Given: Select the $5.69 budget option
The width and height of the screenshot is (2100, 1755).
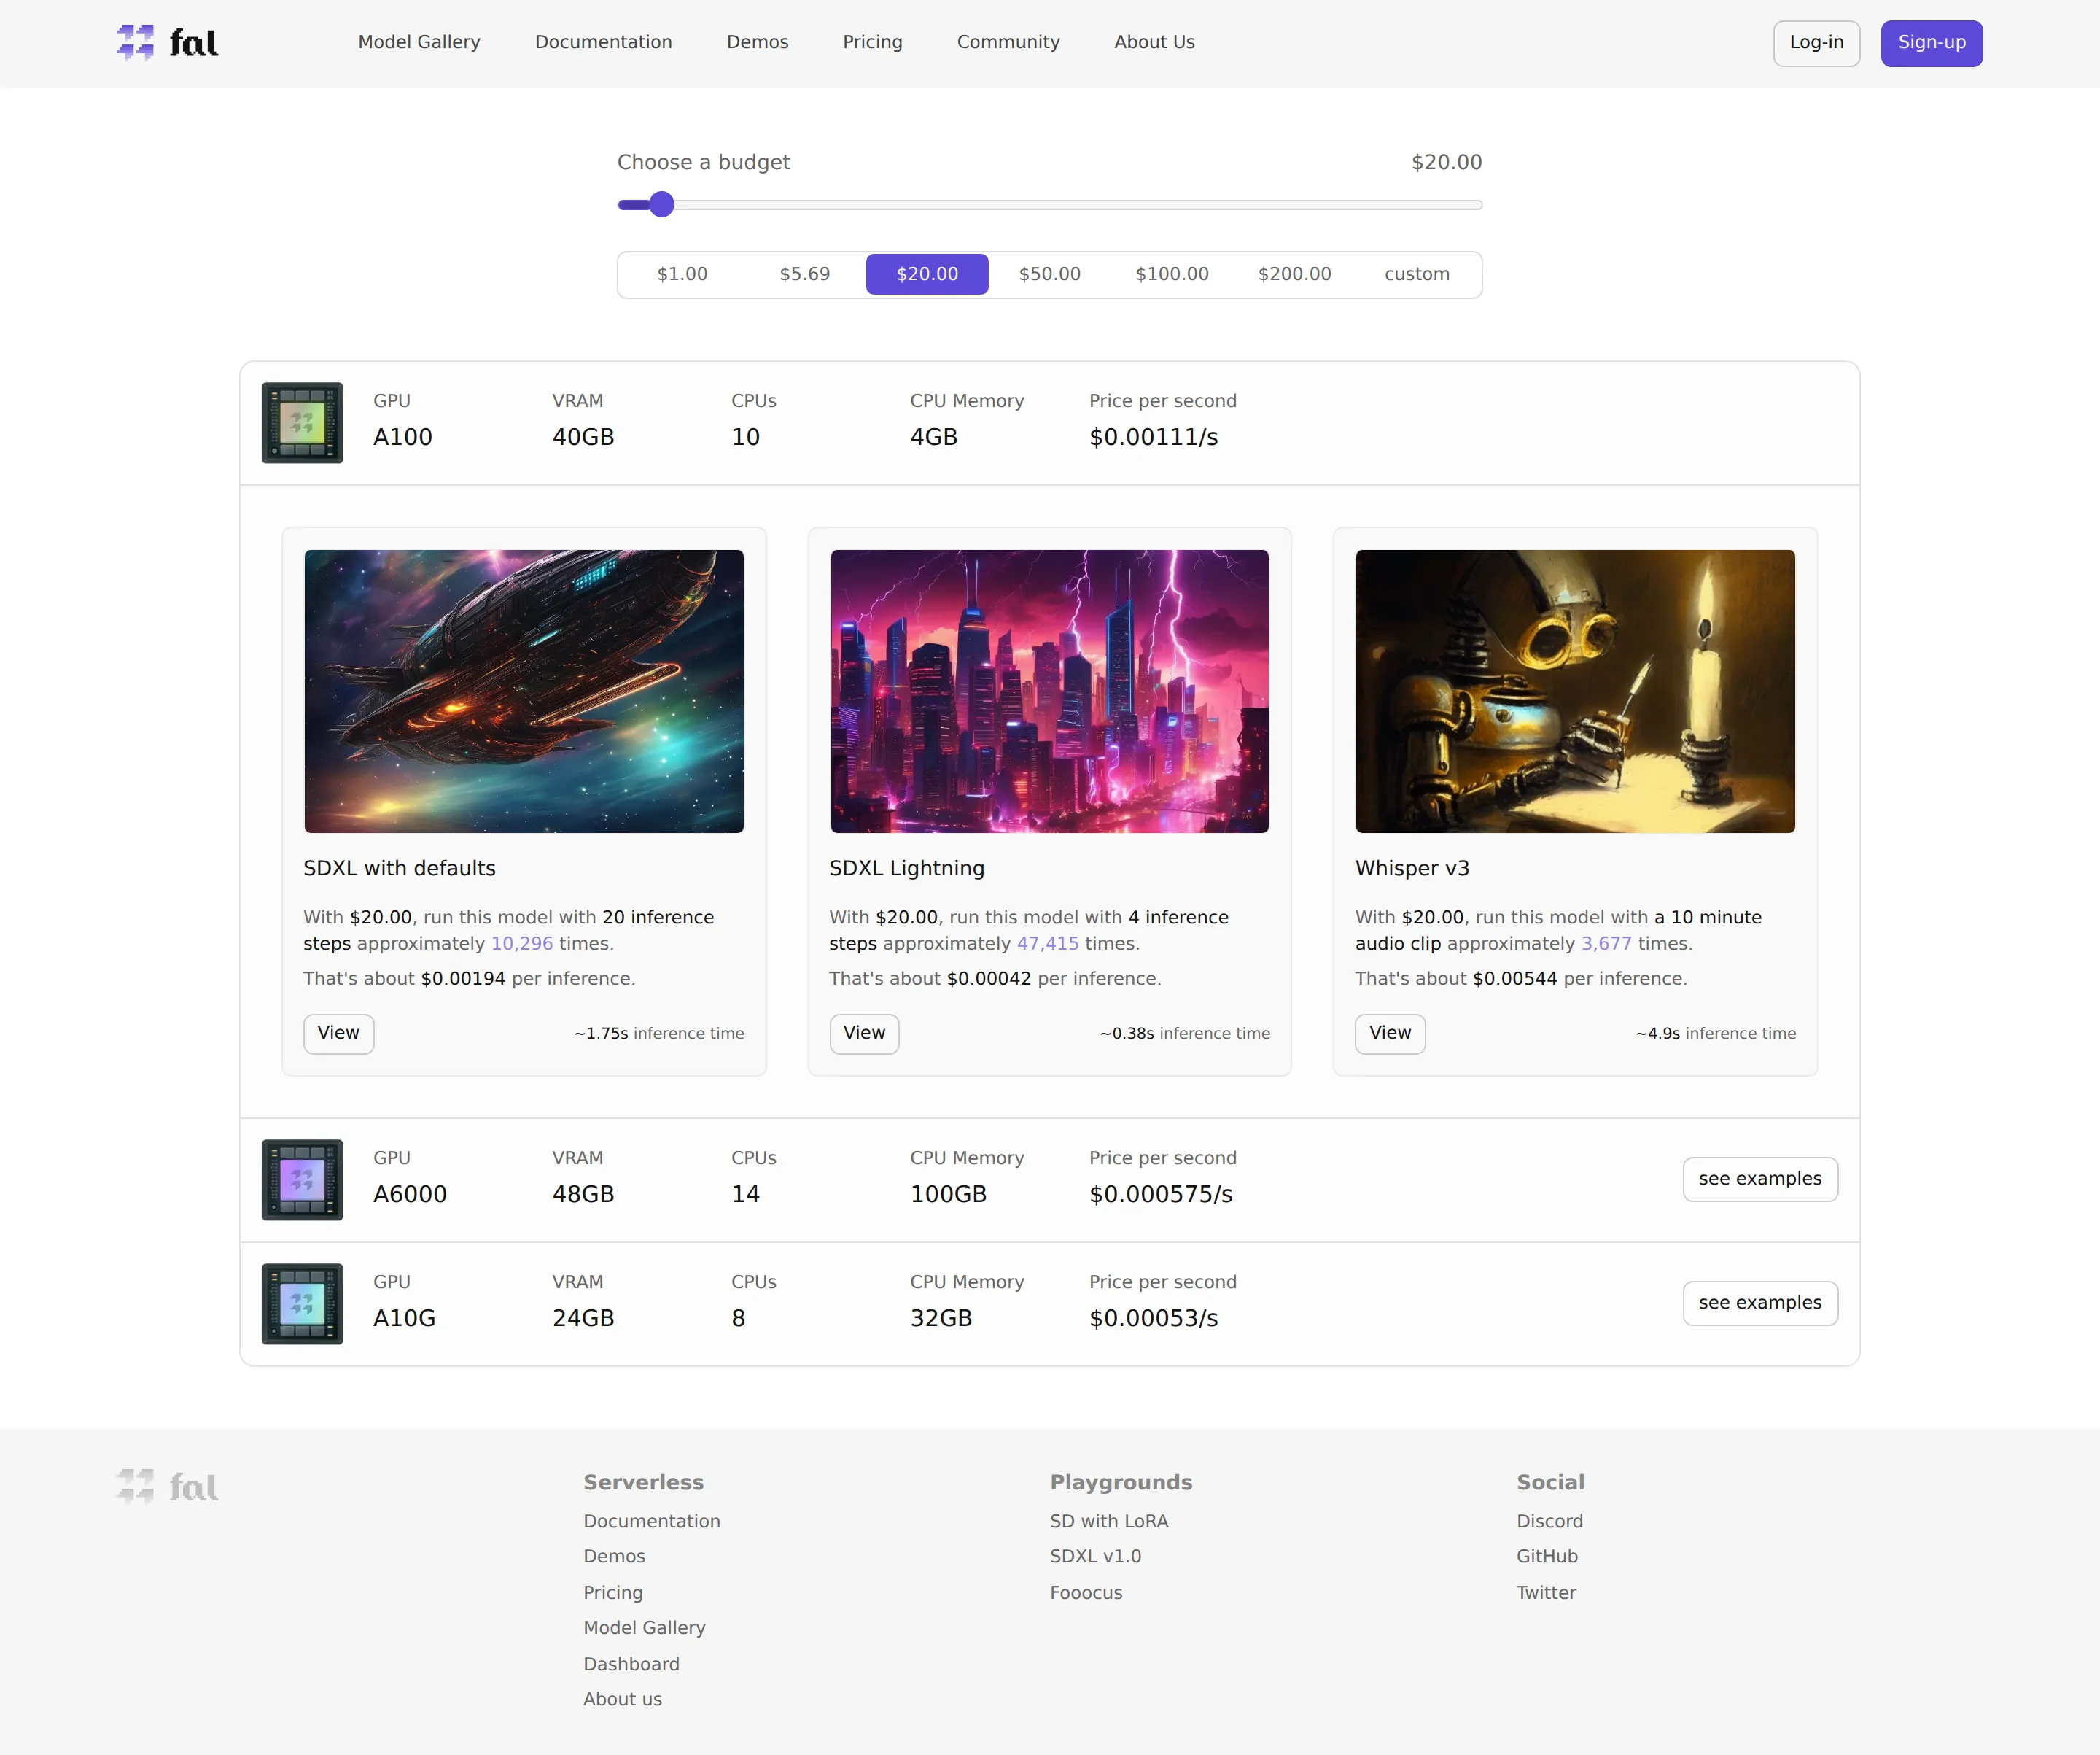Looking at the screenshot, I should coord(804,274).
